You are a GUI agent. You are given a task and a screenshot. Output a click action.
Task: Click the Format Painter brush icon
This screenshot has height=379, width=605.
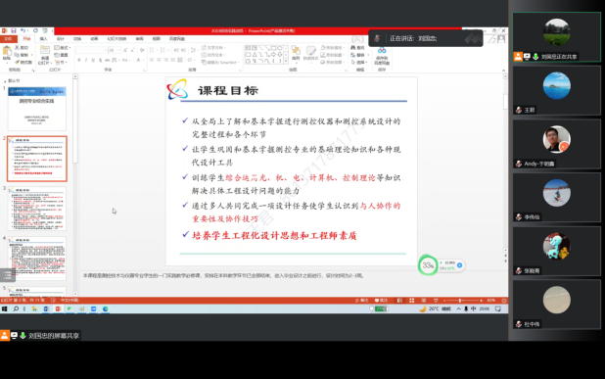[17, 62]
